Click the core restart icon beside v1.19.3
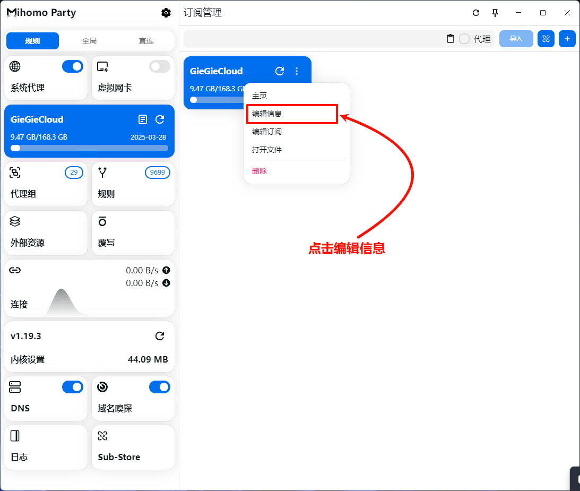Image resolution: width=580 pixels, height=491 pixels. point(160,336)
